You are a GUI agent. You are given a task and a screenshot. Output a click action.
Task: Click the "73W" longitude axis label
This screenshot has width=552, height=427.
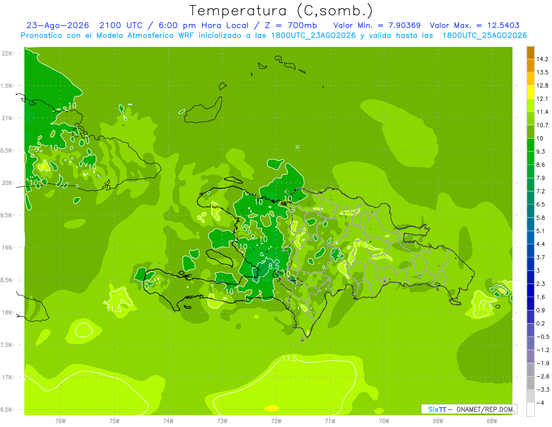click(x=222, y=421)
